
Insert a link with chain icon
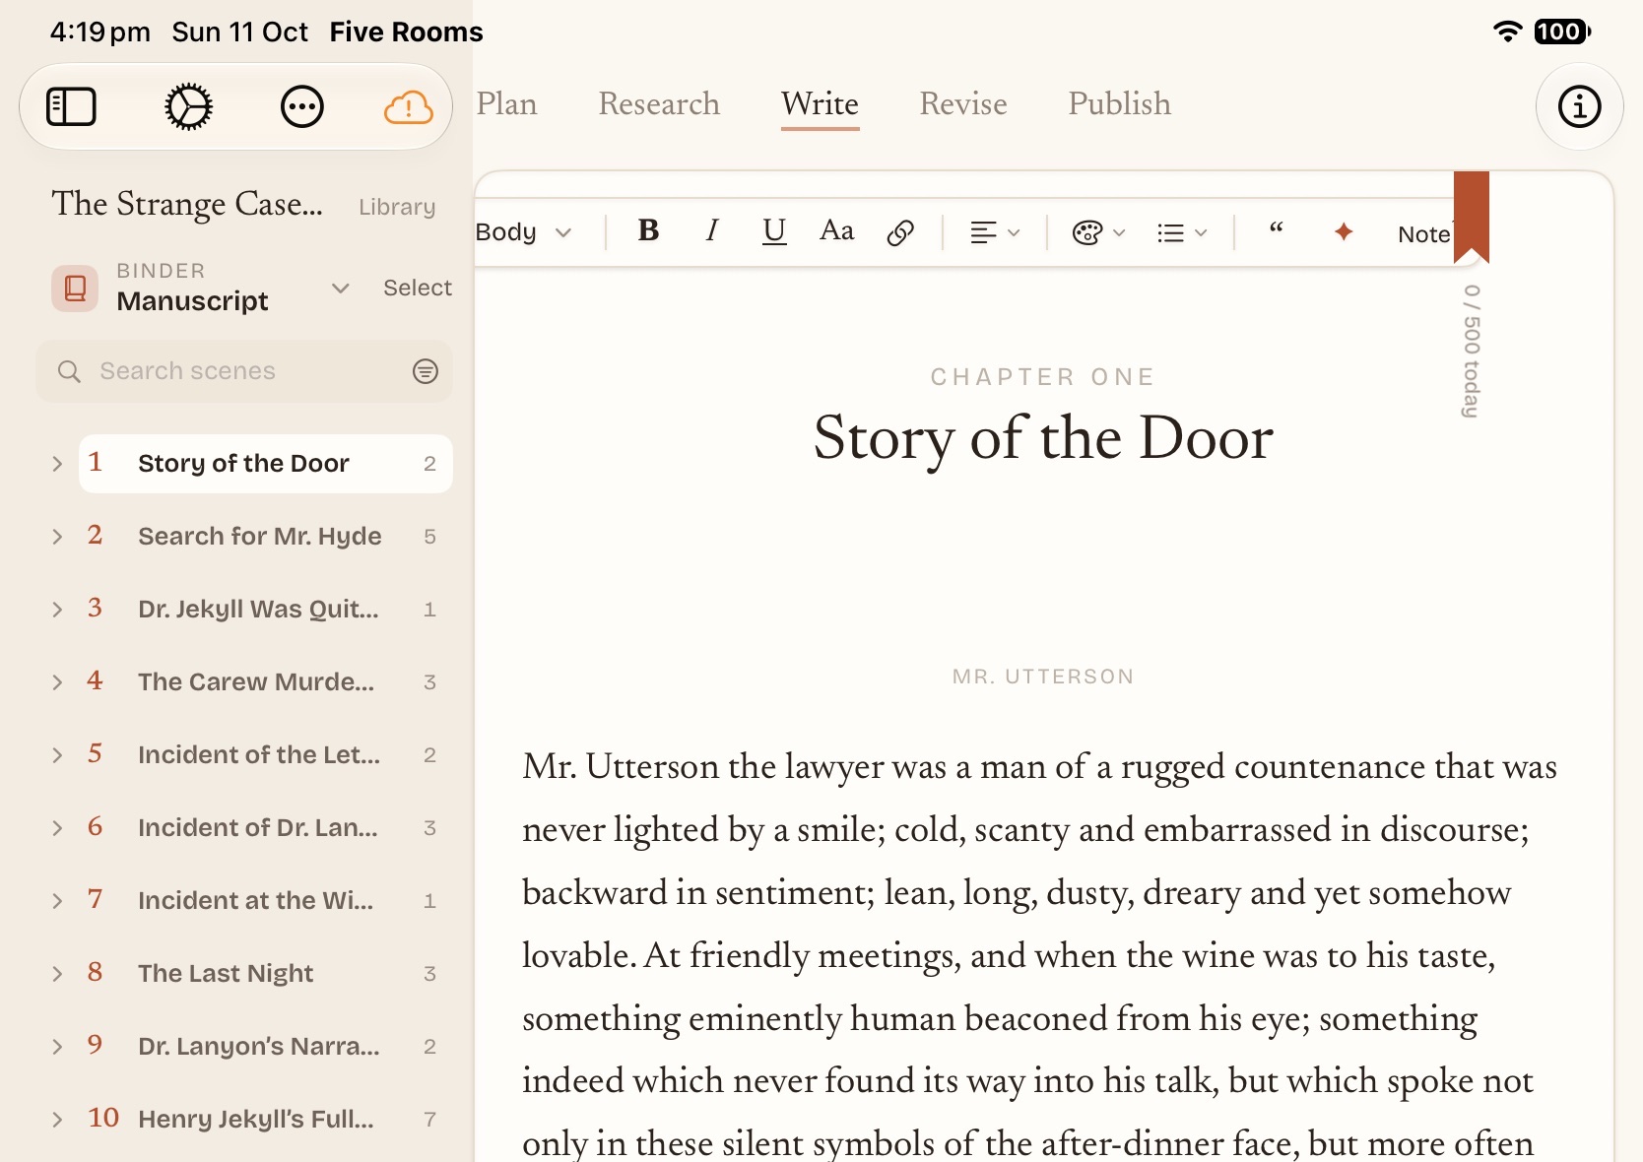[900, 232]
